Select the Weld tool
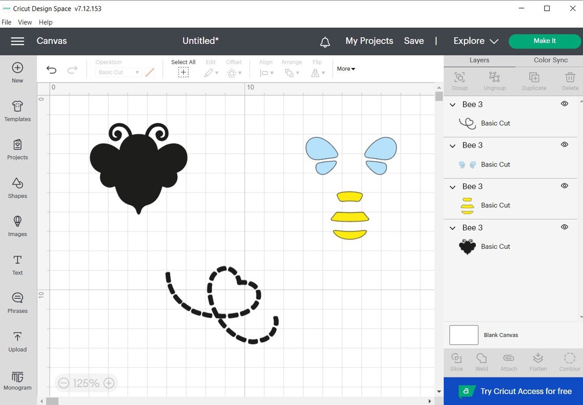The image size is (583, 405). pos(481,362)
